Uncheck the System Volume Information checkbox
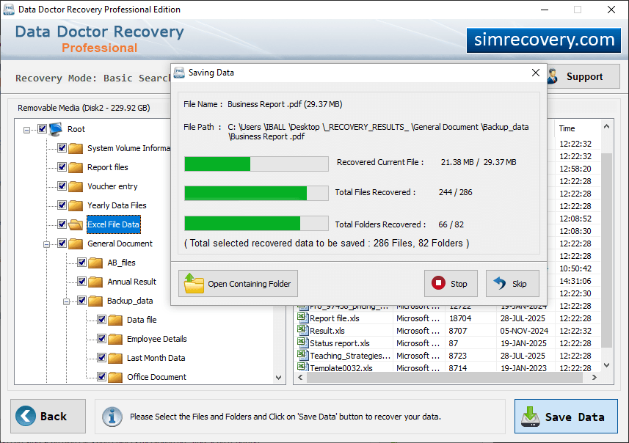Image resolution: width=629 pixels, height=443 pixels. click(x=62, y=148)
